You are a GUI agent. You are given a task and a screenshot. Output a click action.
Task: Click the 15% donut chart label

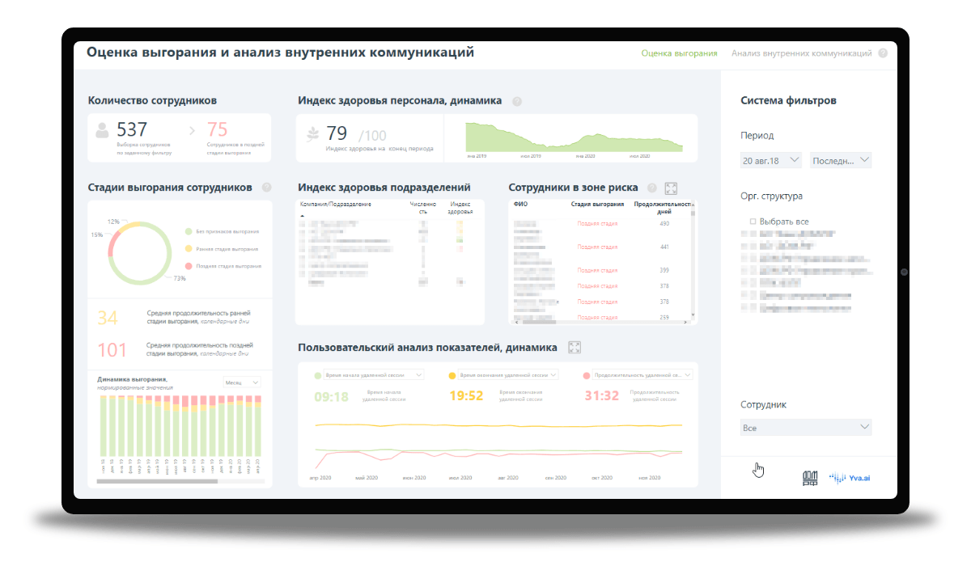[x=97, y=235]
